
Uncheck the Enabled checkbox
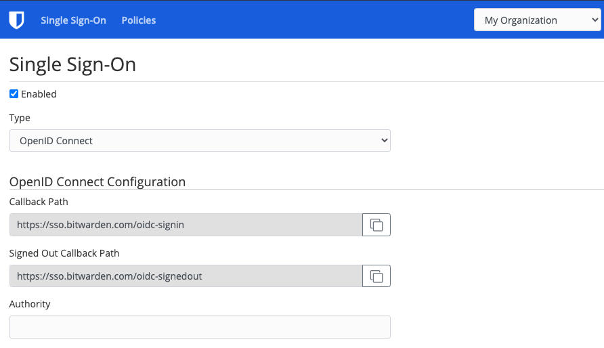coord(14,94)
